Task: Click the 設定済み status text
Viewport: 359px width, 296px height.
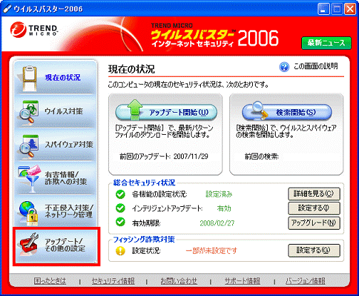Action: pyautogui.click(x=219, y=194)
